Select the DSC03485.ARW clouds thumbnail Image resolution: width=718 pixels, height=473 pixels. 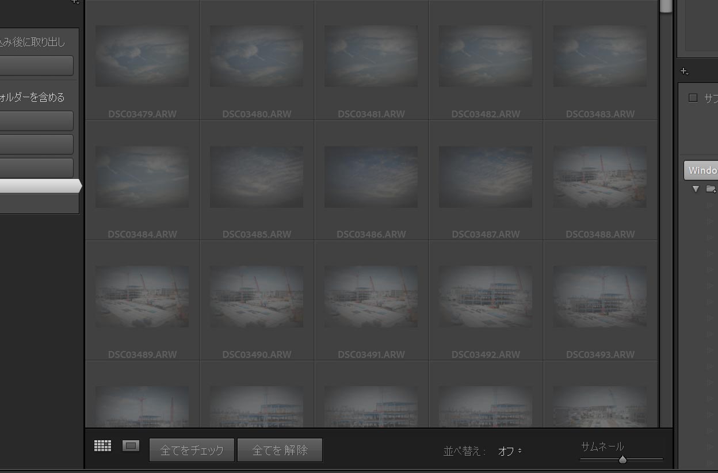(257, 177)
